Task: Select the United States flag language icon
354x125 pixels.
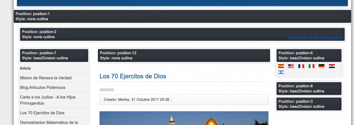Action: click(x=291, y=66)
